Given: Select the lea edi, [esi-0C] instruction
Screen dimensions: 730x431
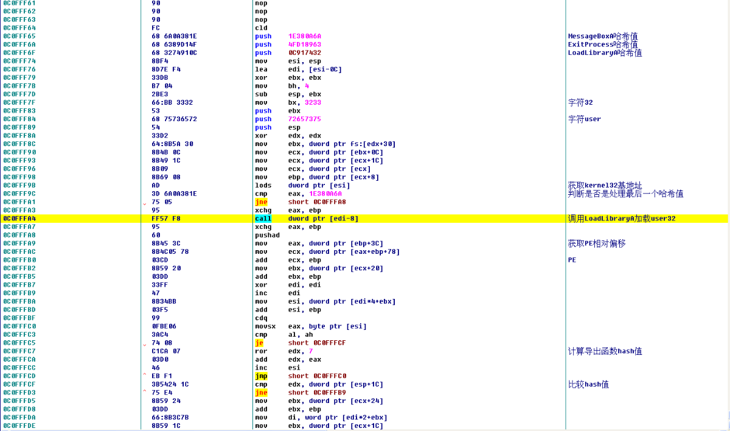Looking at the screenshot, I should click(x=298, y=69).
